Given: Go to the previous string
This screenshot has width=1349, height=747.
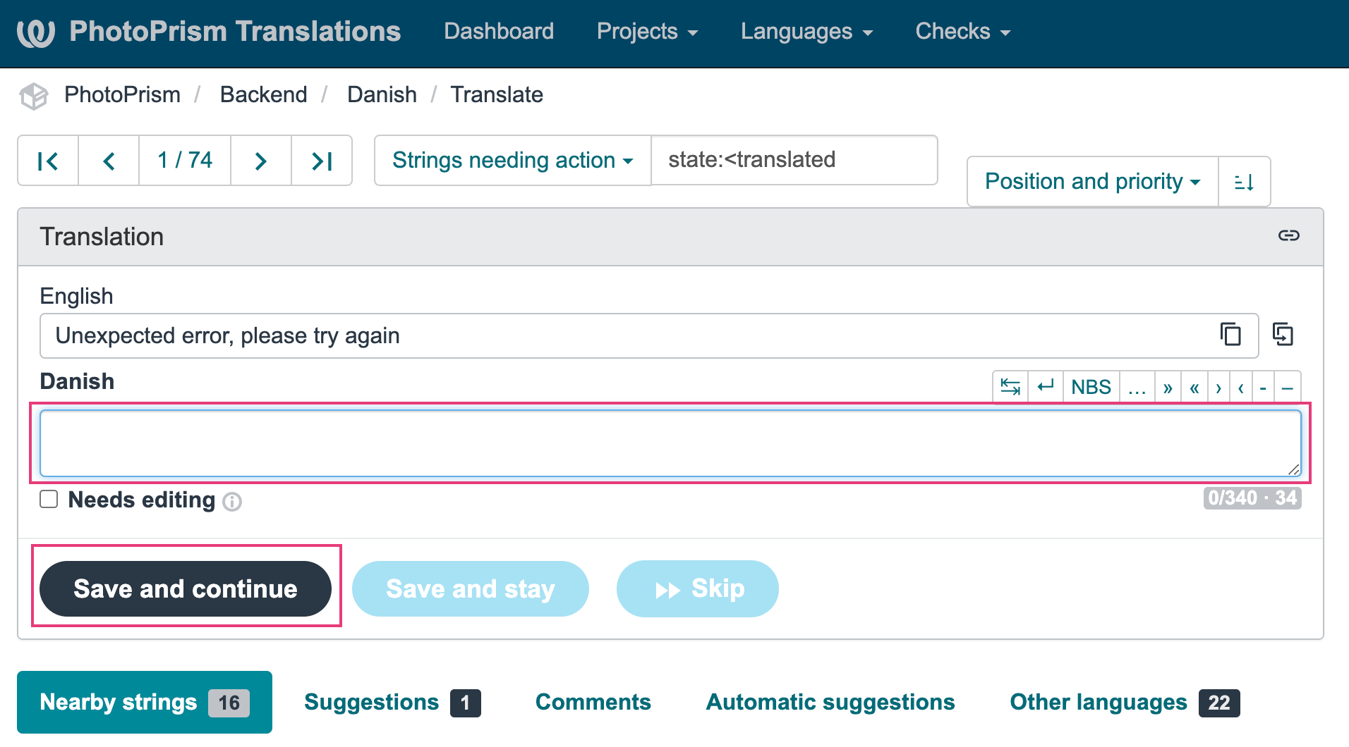Looking at the screenshot, I should click(x=109, y=161).
